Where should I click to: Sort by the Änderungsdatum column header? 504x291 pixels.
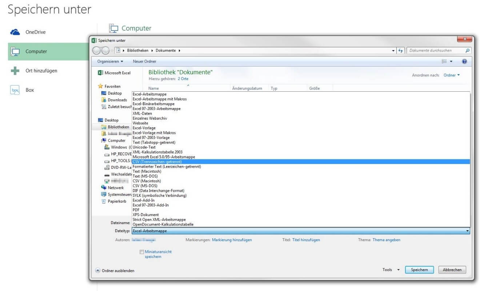249,88
